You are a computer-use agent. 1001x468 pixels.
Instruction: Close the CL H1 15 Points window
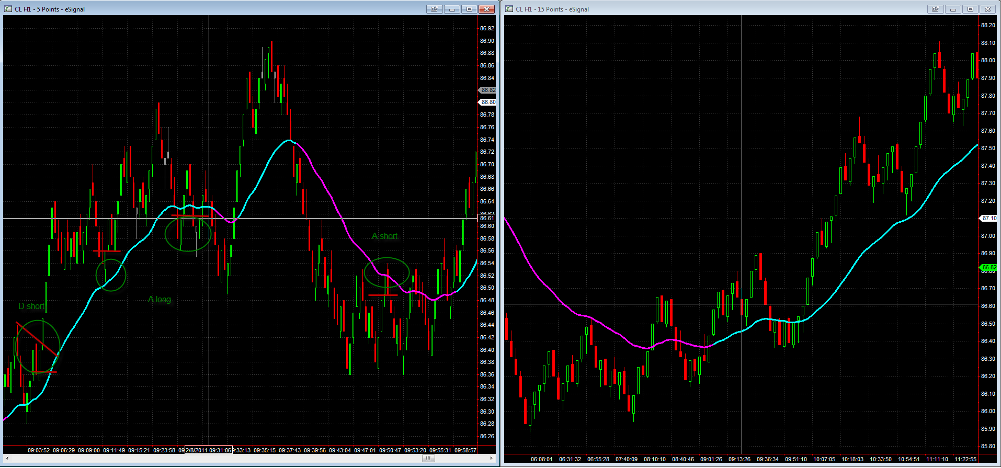(x=988, y=9)
